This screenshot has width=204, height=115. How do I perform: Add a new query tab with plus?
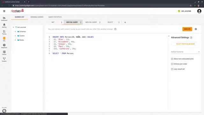tap(125, 22)
